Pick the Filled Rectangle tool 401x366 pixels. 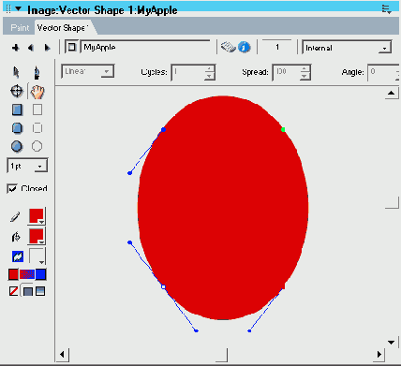17,110
